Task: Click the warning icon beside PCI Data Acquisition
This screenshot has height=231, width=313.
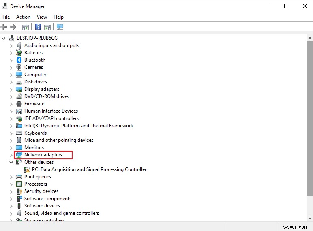Action: (x=26, y=169)
